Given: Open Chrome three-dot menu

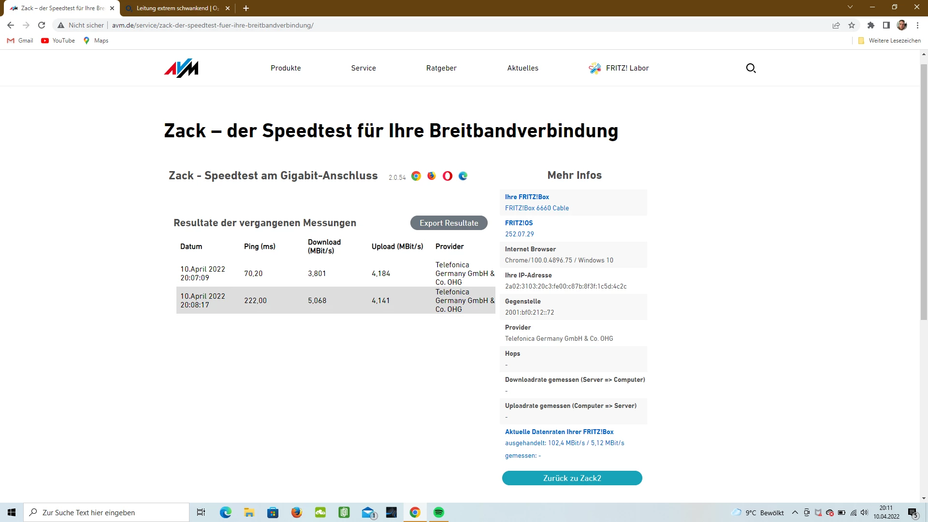Looking at the screenshot, I should 918,25.
